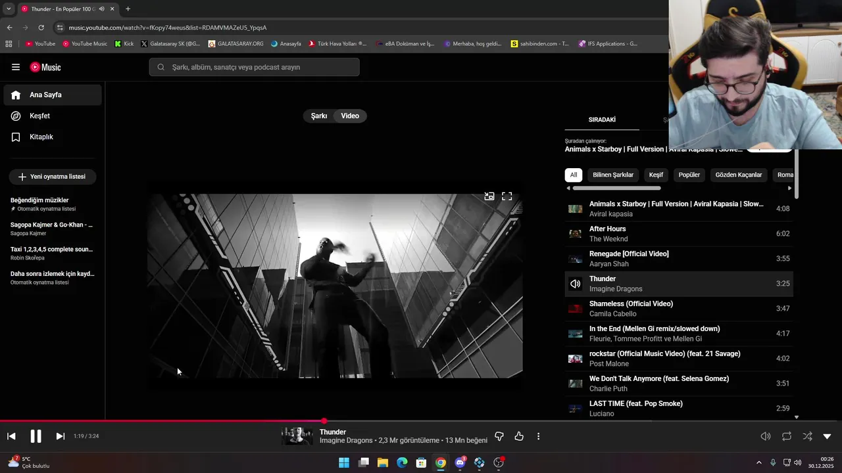Viewport: 842px width, 473px height.
Task: Select the All filter chip
Action: pos(574,175)
